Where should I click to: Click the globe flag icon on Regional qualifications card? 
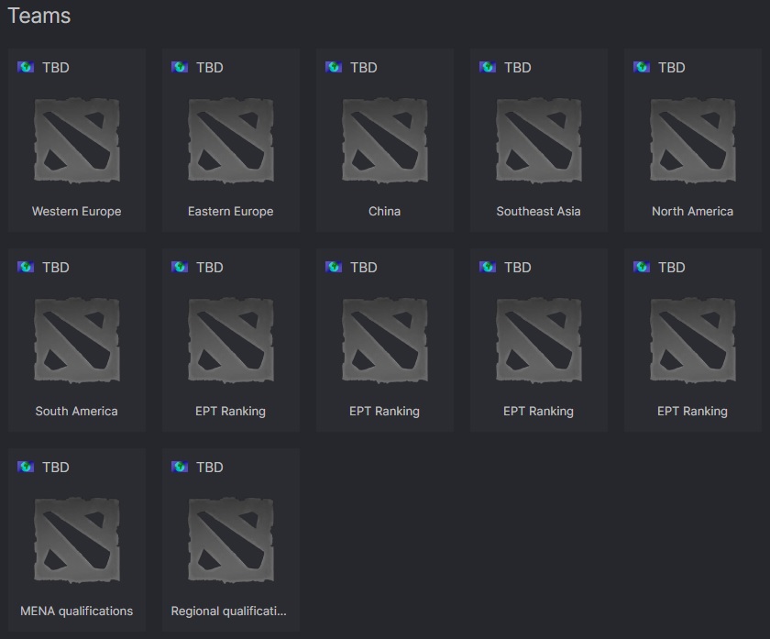pos(180,467)
